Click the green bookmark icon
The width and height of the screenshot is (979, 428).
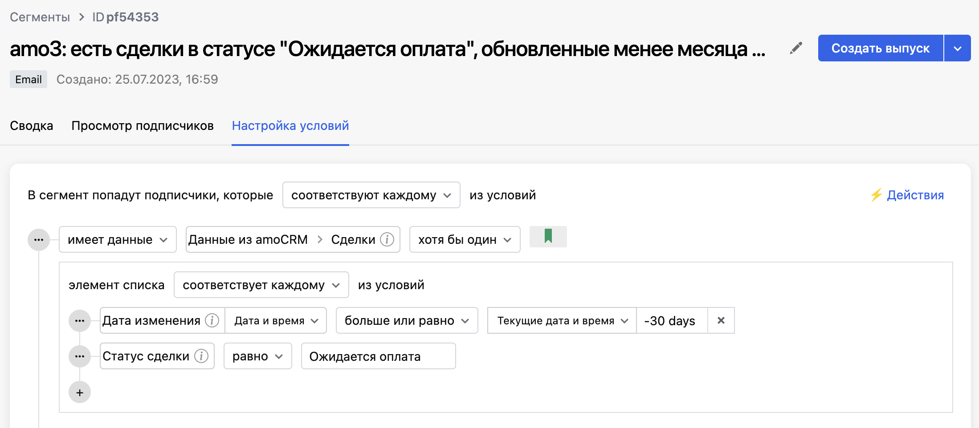point(548,236)
